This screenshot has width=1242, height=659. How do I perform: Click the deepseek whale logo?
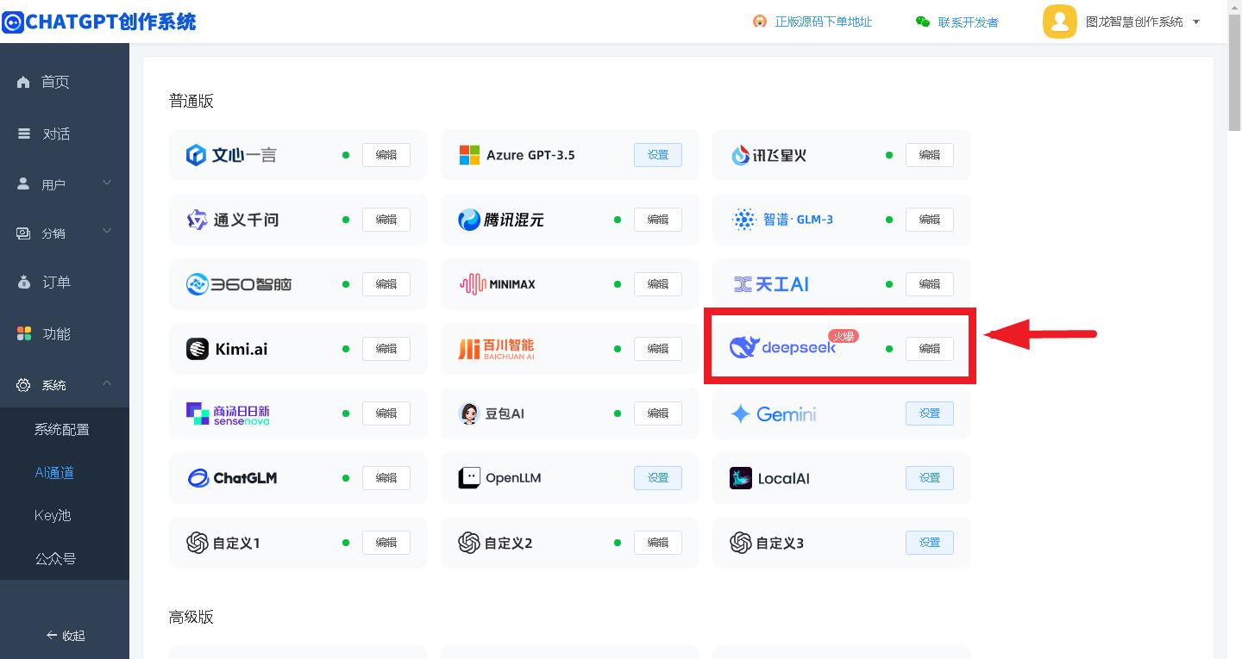743,347
